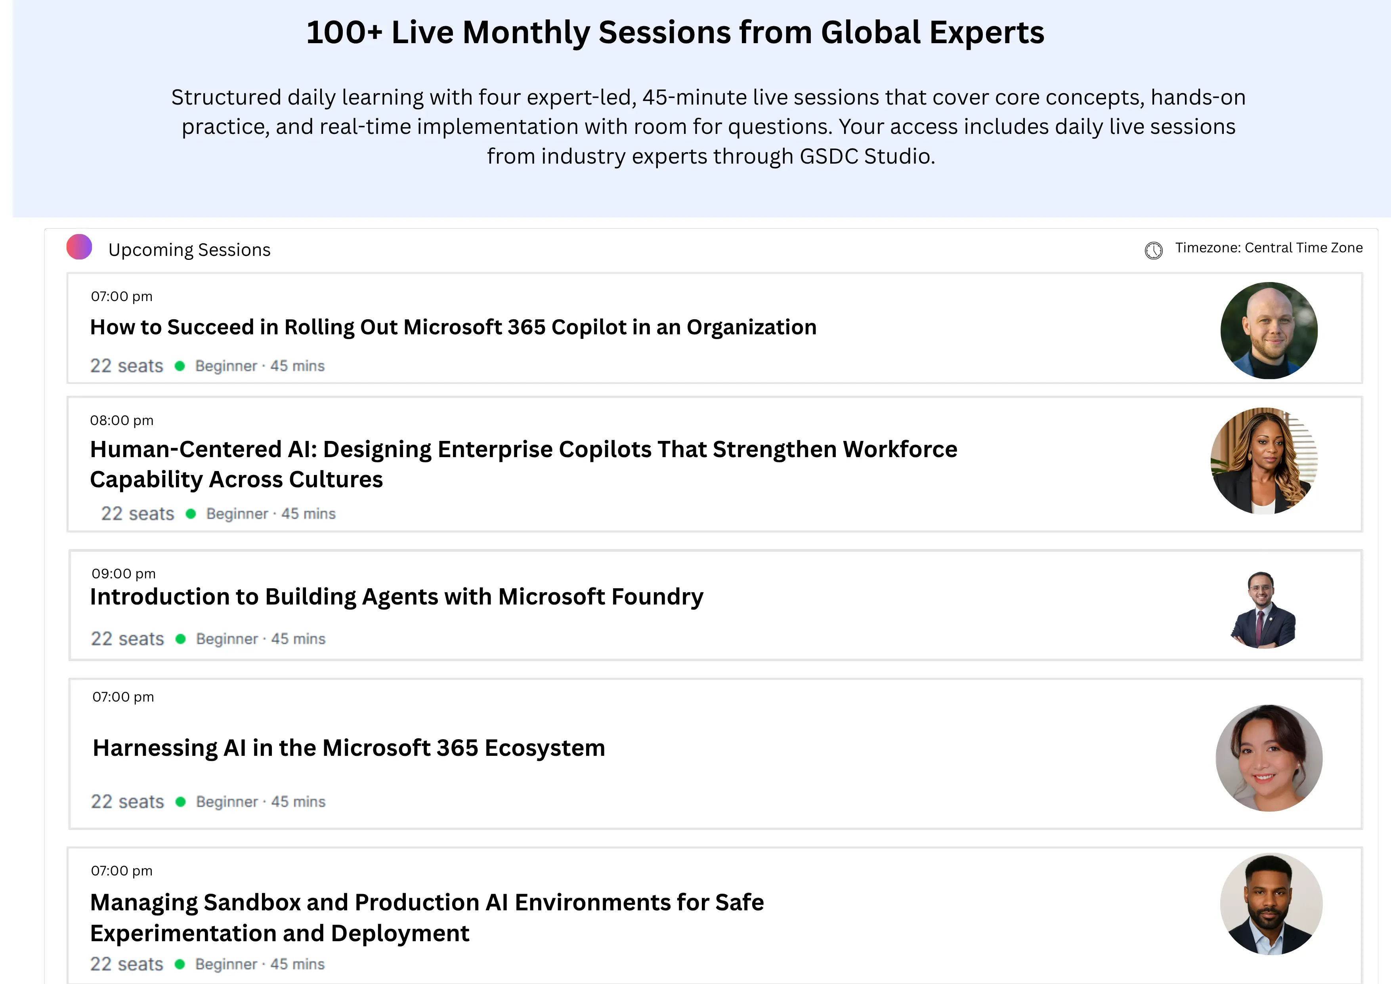Image resolution: width=1391 pixels, height=984 pixels.
Task: Open 'How to Succeed in Rolling Out Microsoft 365 Copilot' title
Action: pyautogui.click(x=453, y=327)
